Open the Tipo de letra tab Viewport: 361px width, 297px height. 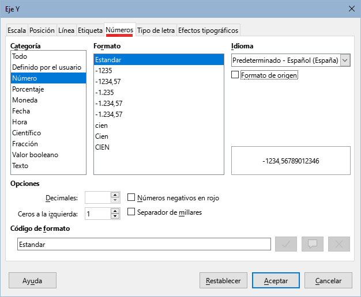tap(156, 31)
